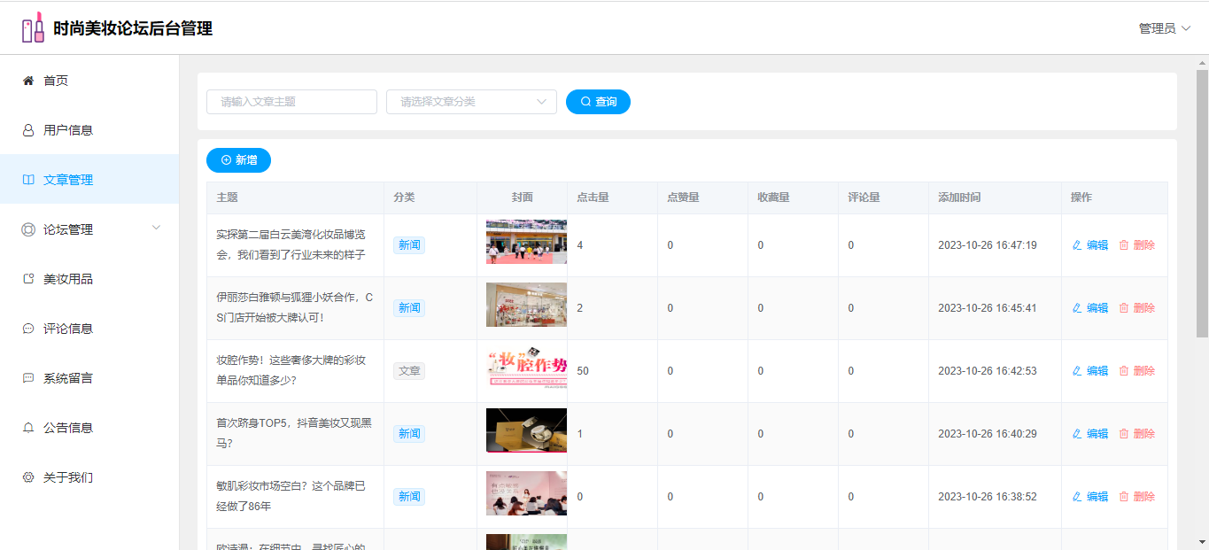Click the forum icon beside 论坛管理

[x=28, y=229]
